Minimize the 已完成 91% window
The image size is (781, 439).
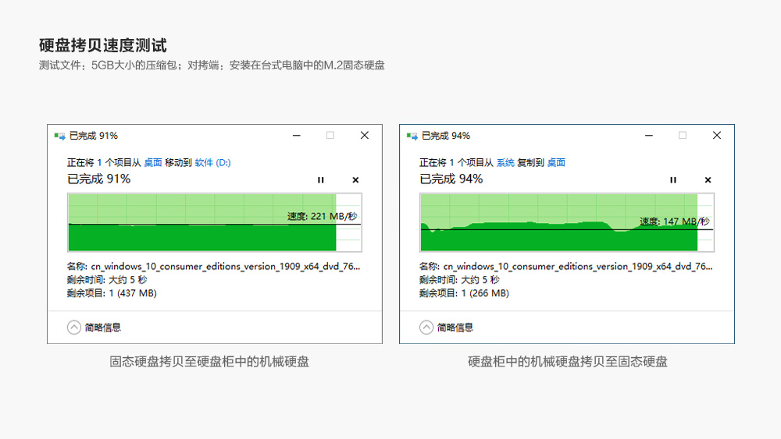[x=296, y=135]
